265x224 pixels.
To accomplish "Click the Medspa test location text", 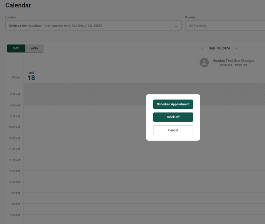I will coord(25,26).
